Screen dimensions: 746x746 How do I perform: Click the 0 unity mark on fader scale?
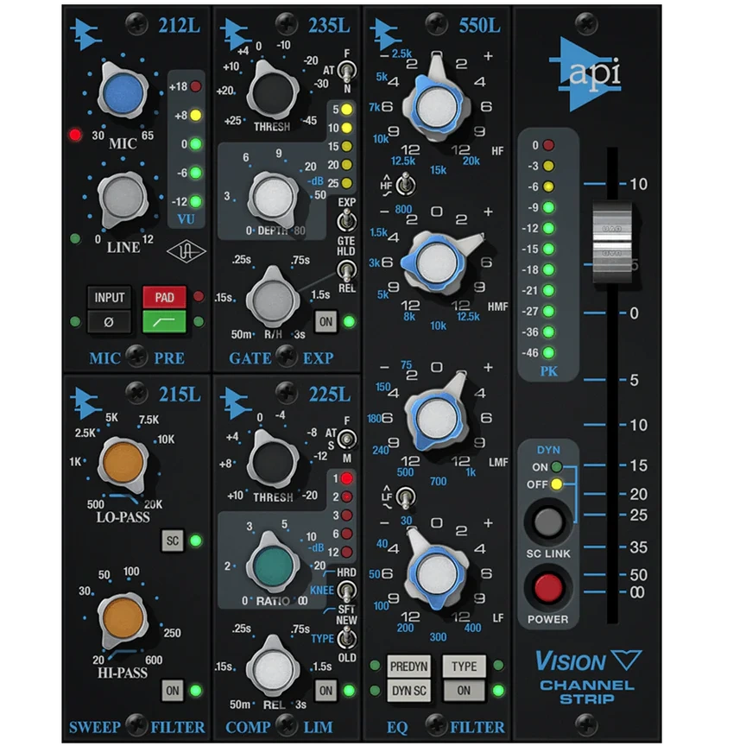click(635, 313)
